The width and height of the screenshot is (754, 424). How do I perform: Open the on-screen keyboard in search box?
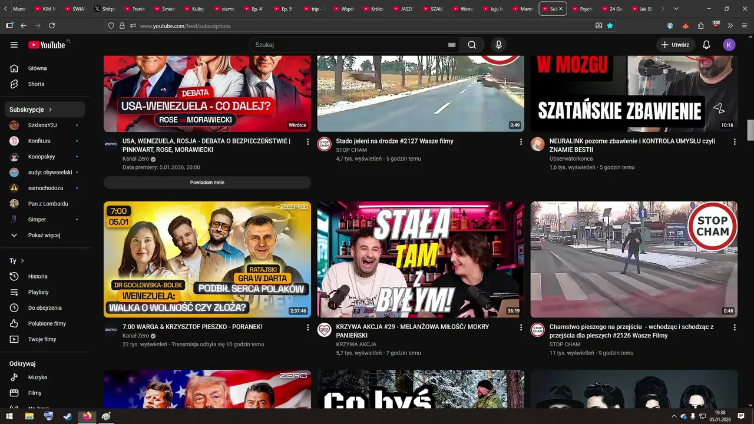pyautogui.click(x=452, y=45)
